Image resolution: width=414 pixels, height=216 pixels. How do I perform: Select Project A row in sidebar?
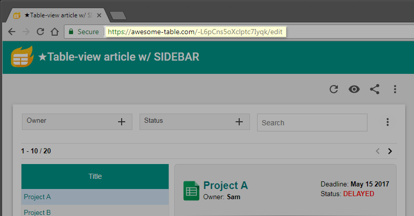pos(95,197)
